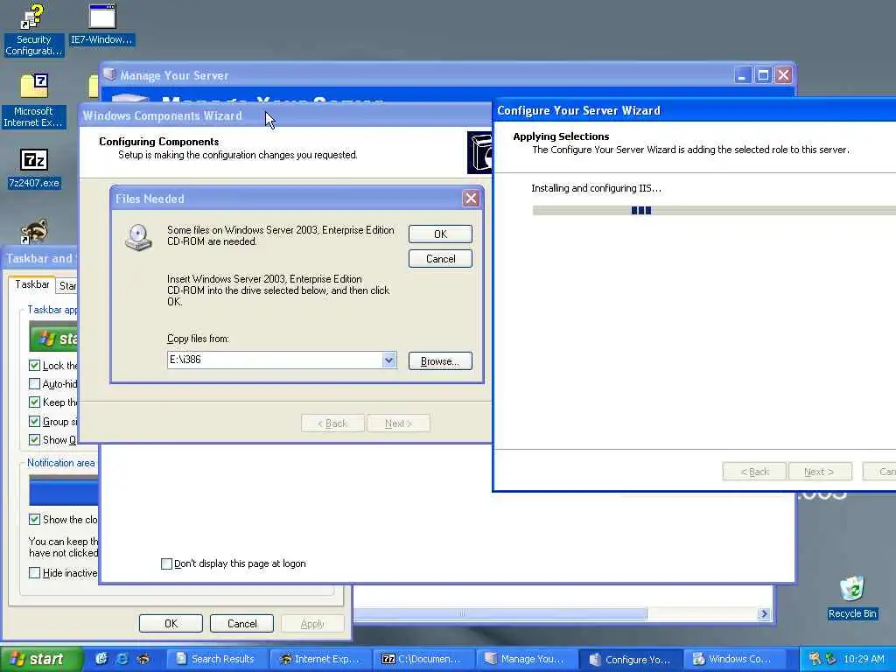Open the 7z2407.exe desktop icon

pyautogui.click(x=34, y=169)
